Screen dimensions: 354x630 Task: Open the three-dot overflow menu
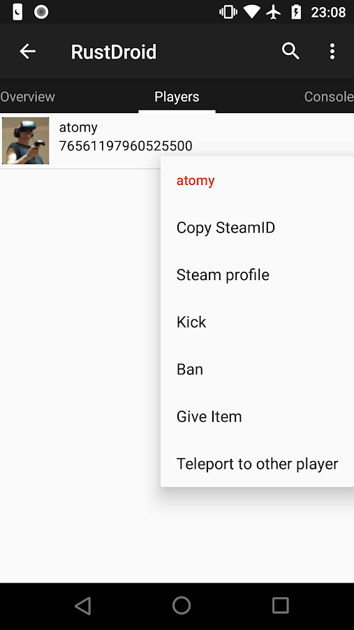[x=332, y=52]
